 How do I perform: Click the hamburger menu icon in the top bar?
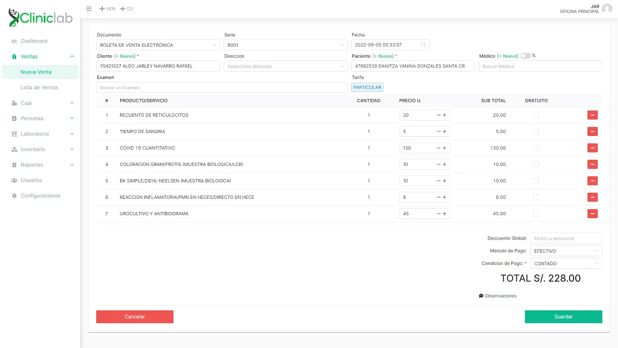click(89, 9)
